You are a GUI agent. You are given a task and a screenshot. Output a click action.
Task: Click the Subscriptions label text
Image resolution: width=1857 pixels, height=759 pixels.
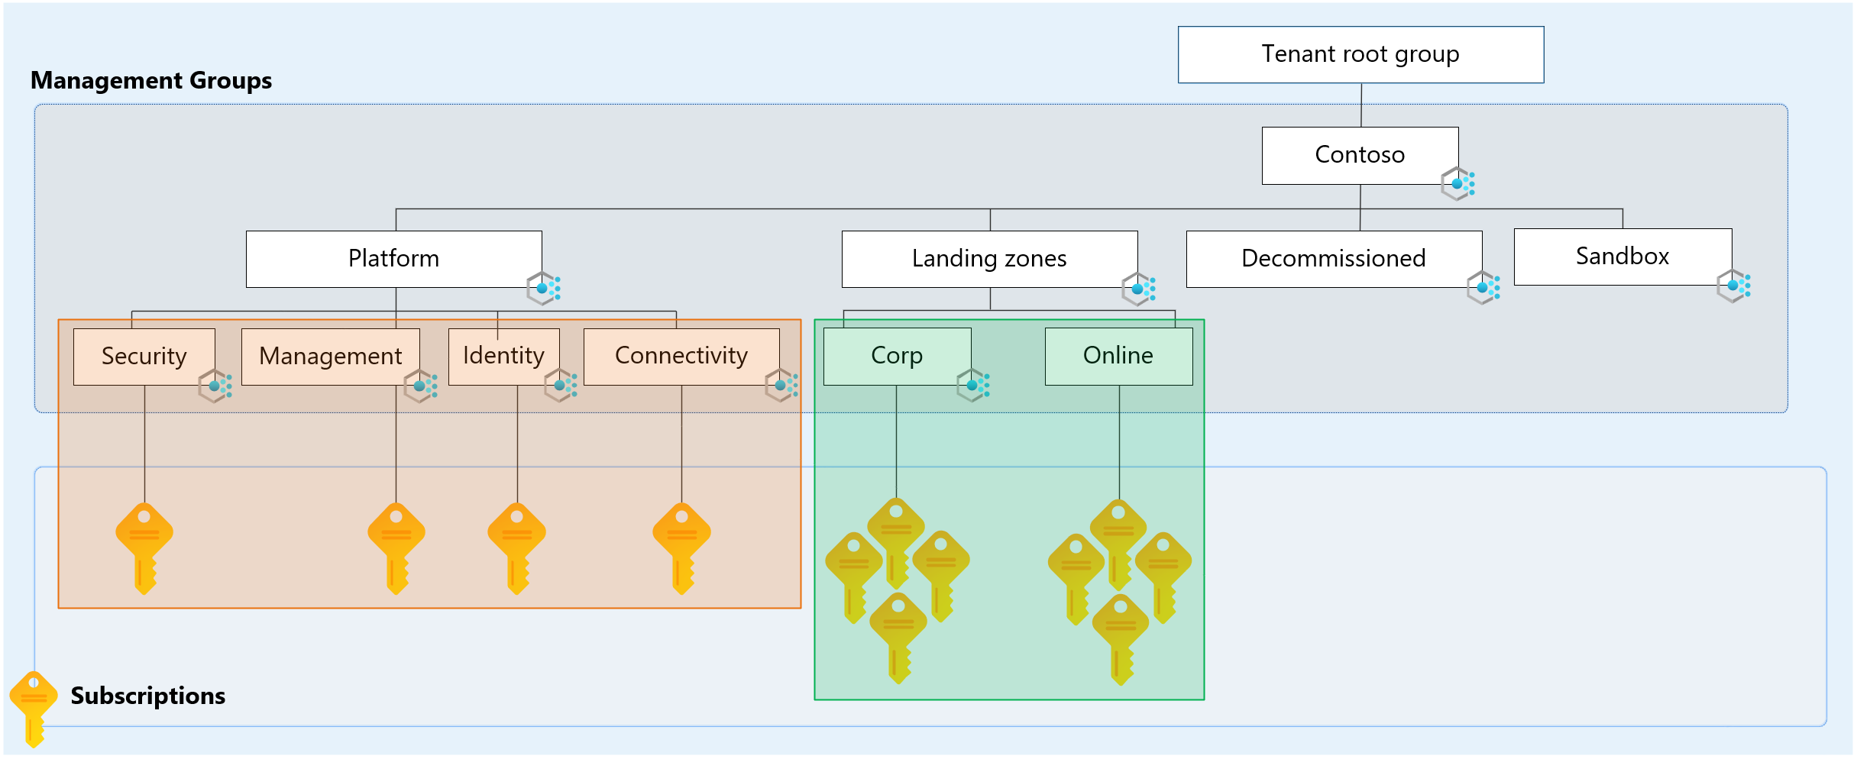point(148,696)
